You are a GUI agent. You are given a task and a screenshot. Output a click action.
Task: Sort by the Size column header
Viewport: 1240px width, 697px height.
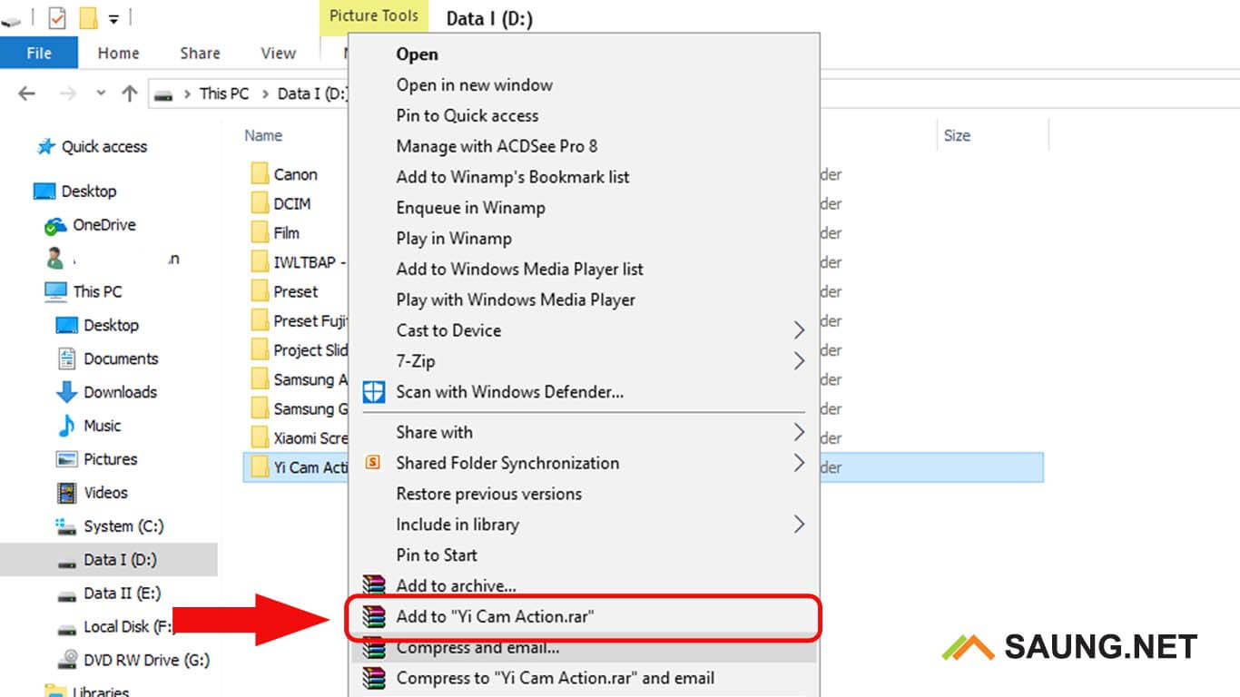[957, 135]
